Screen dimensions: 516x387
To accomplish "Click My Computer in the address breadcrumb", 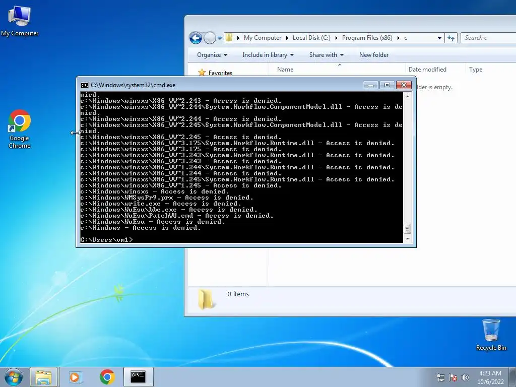I will click(263, 38).
